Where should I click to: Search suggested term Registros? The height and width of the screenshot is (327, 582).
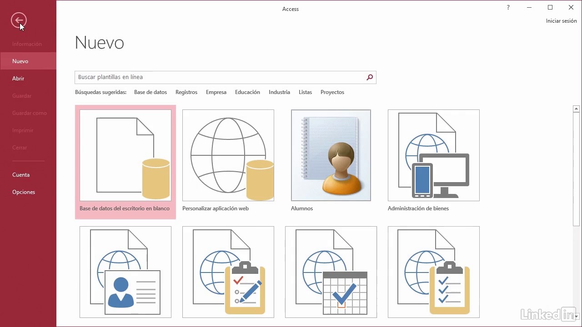[x=186, y=92]
